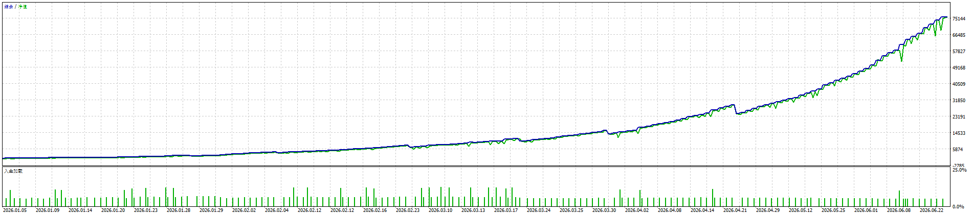973x215 pixels.
Task: Select the 2026.01.23 date label
Action: tap(146, 210)
